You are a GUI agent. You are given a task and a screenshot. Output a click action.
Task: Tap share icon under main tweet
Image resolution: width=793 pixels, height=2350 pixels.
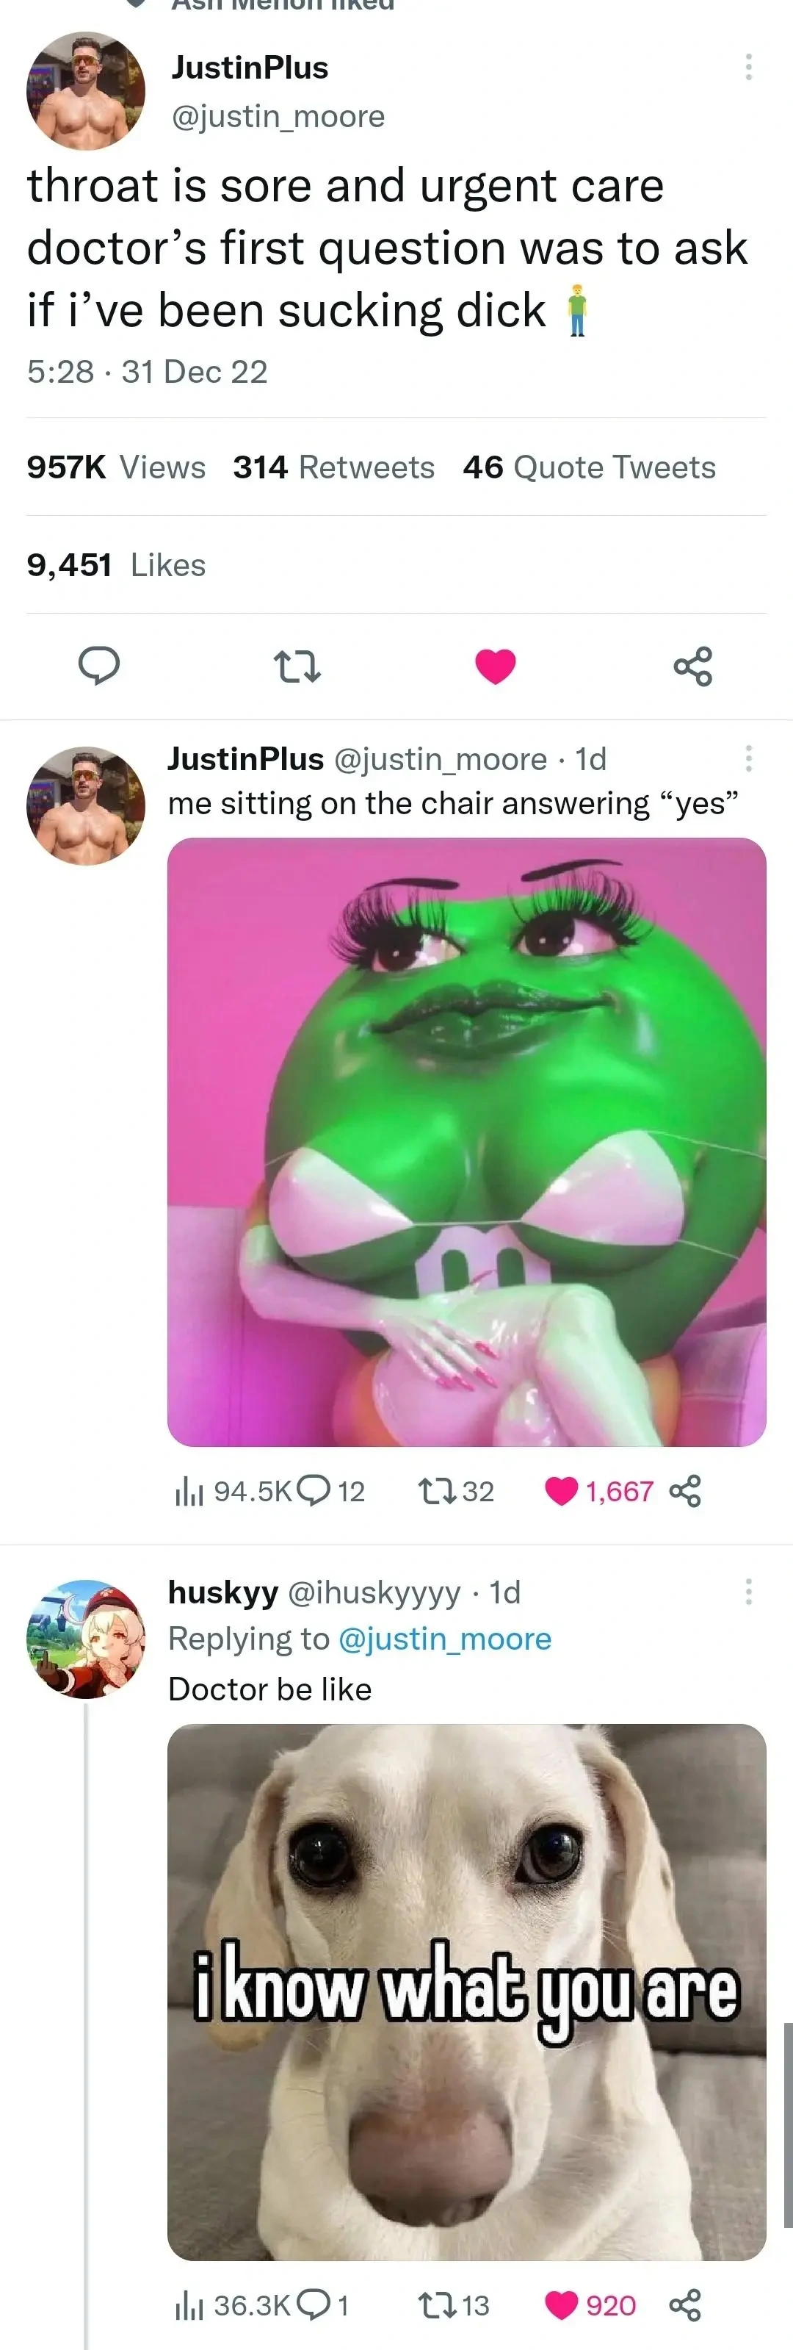[692, 666]
